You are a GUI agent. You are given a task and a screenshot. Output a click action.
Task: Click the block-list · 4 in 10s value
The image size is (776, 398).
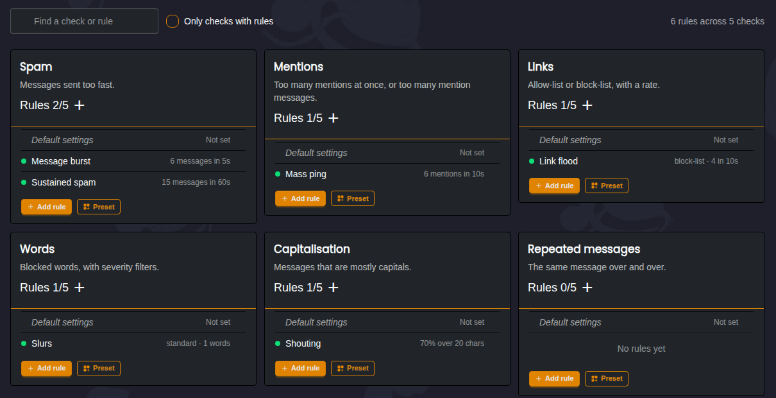tap(706, 161)
